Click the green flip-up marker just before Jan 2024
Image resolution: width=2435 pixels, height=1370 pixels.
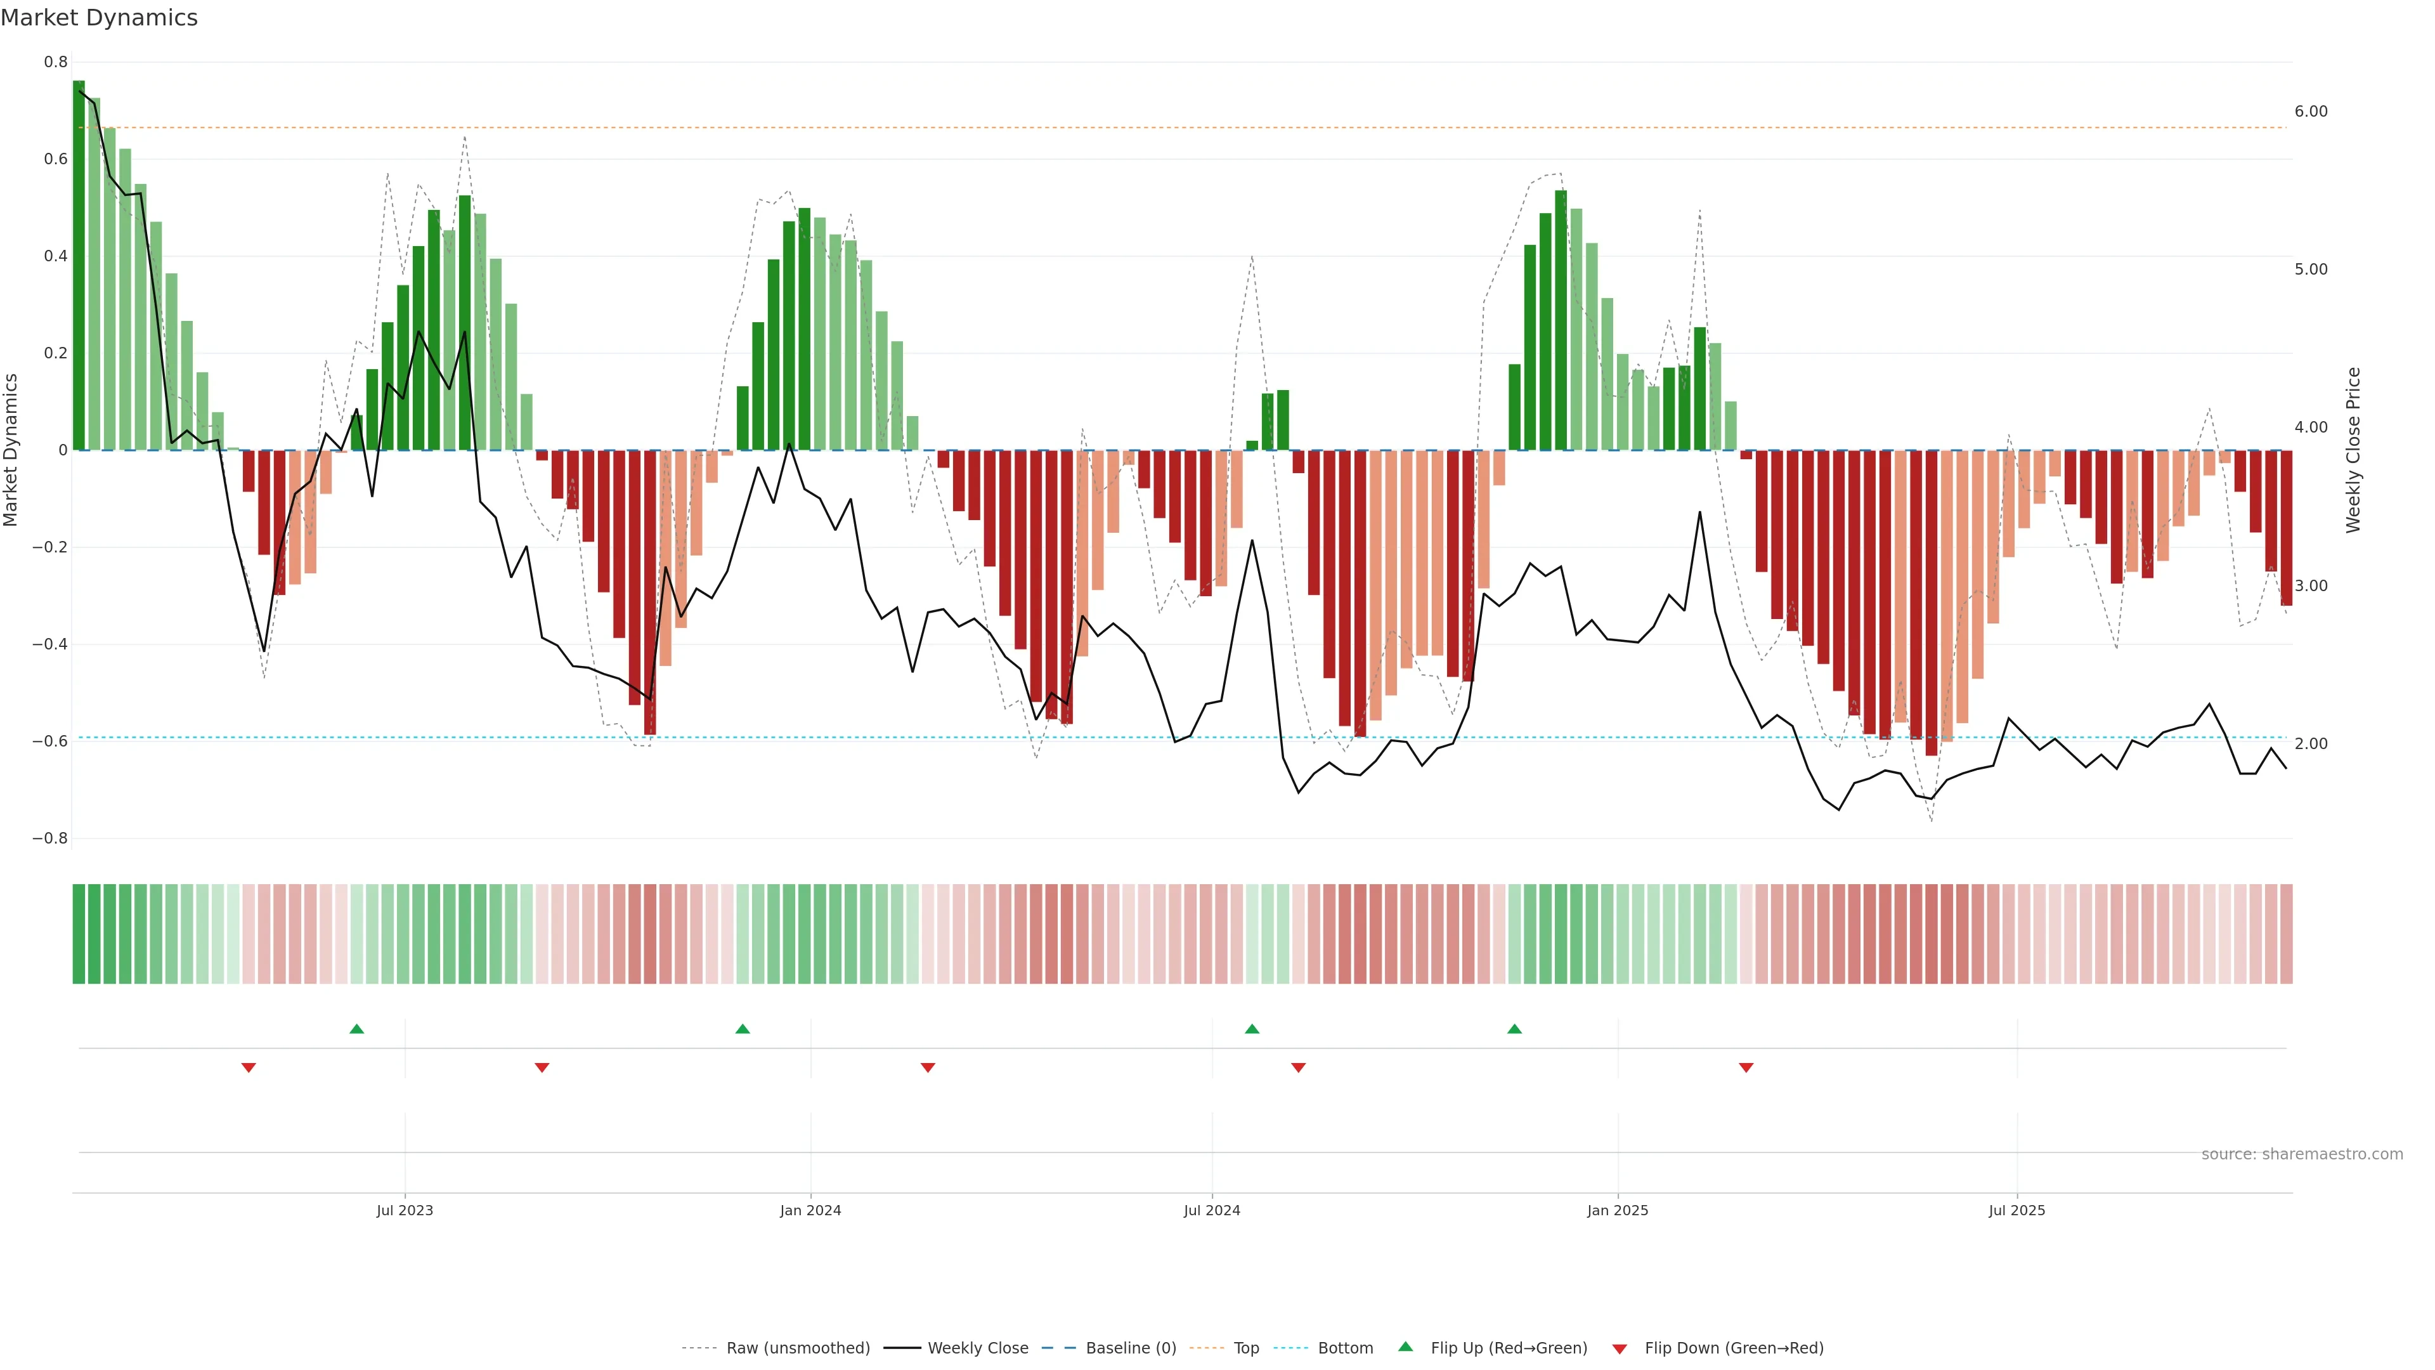[742, 1029]
